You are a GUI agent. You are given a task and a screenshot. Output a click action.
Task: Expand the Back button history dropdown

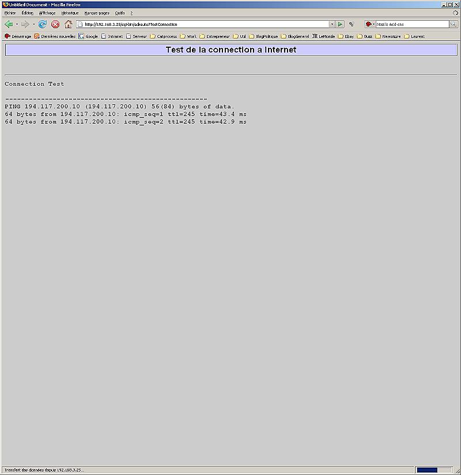tap(17, 24)
